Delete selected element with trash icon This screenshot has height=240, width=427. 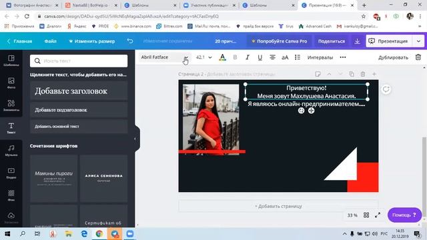(x=418, y=57)
